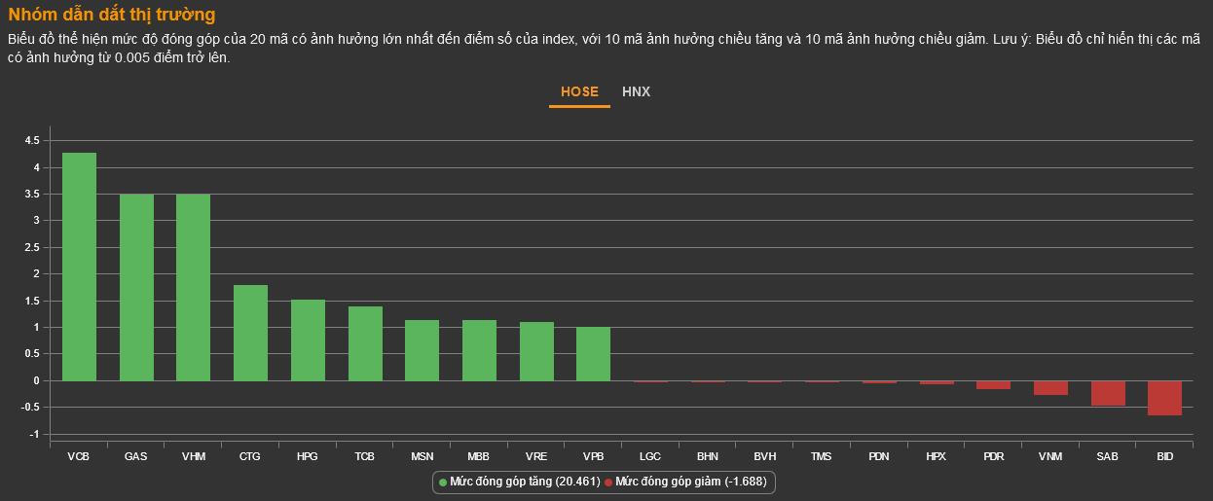Switch to the HNX tab
This screenshot has width=1213, height=501.
pyautogui.click(x=636, y=92)
